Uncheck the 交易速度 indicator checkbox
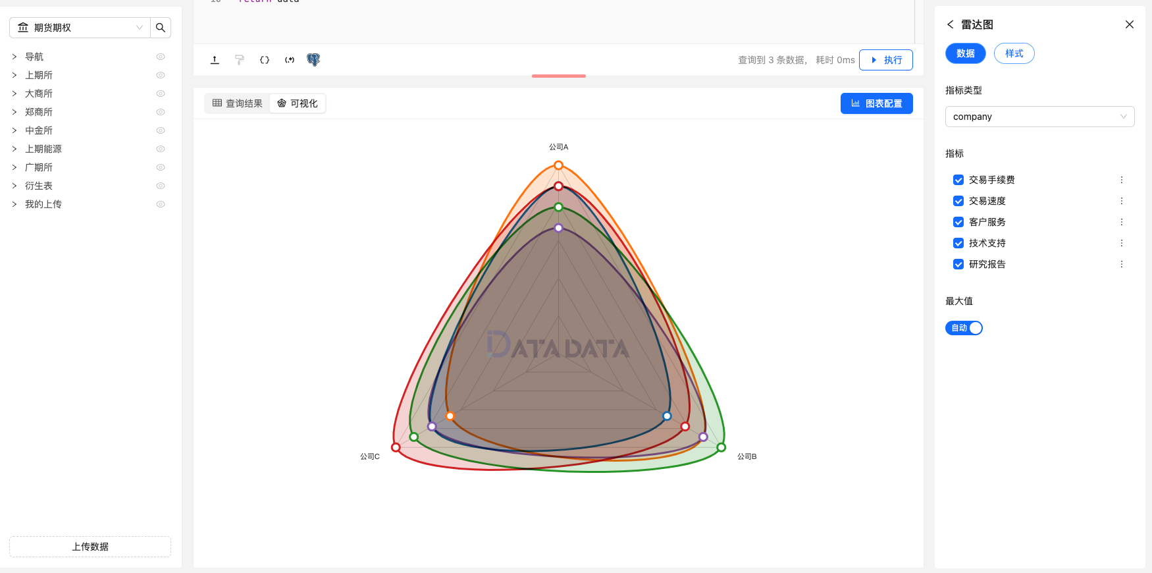 958,201
